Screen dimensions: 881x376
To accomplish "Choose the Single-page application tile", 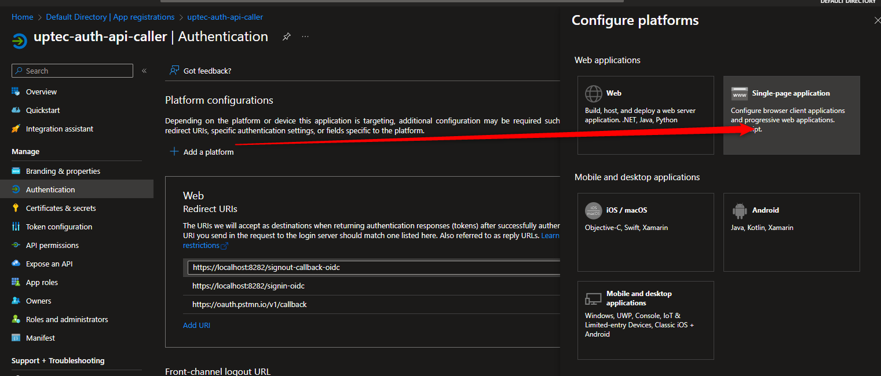I will click(791, 115).
